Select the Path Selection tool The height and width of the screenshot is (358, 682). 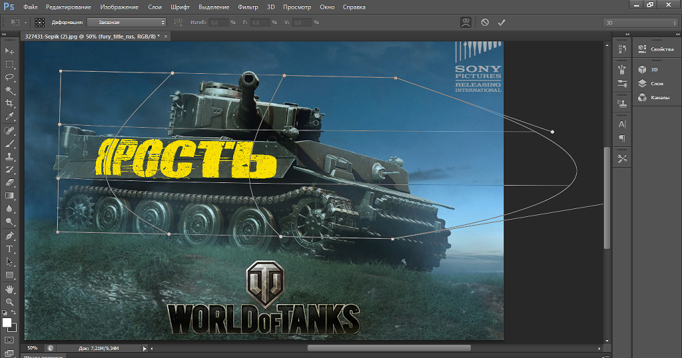pyautogui.click(x=9, y=262)
